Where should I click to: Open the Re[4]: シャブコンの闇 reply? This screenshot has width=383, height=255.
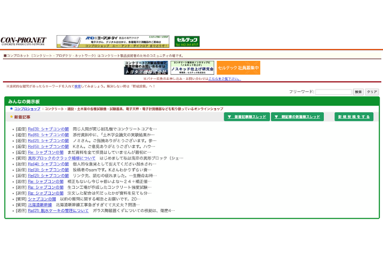[x=48, y=164]
